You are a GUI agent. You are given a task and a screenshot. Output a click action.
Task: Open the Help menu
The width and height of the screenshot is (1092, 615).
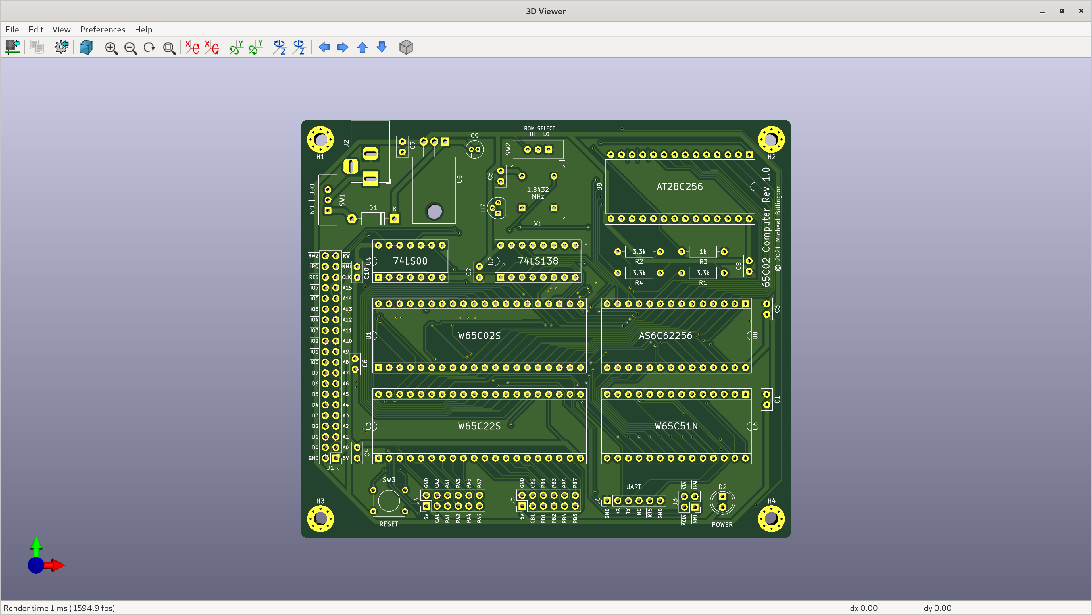(x=143, y=29)
